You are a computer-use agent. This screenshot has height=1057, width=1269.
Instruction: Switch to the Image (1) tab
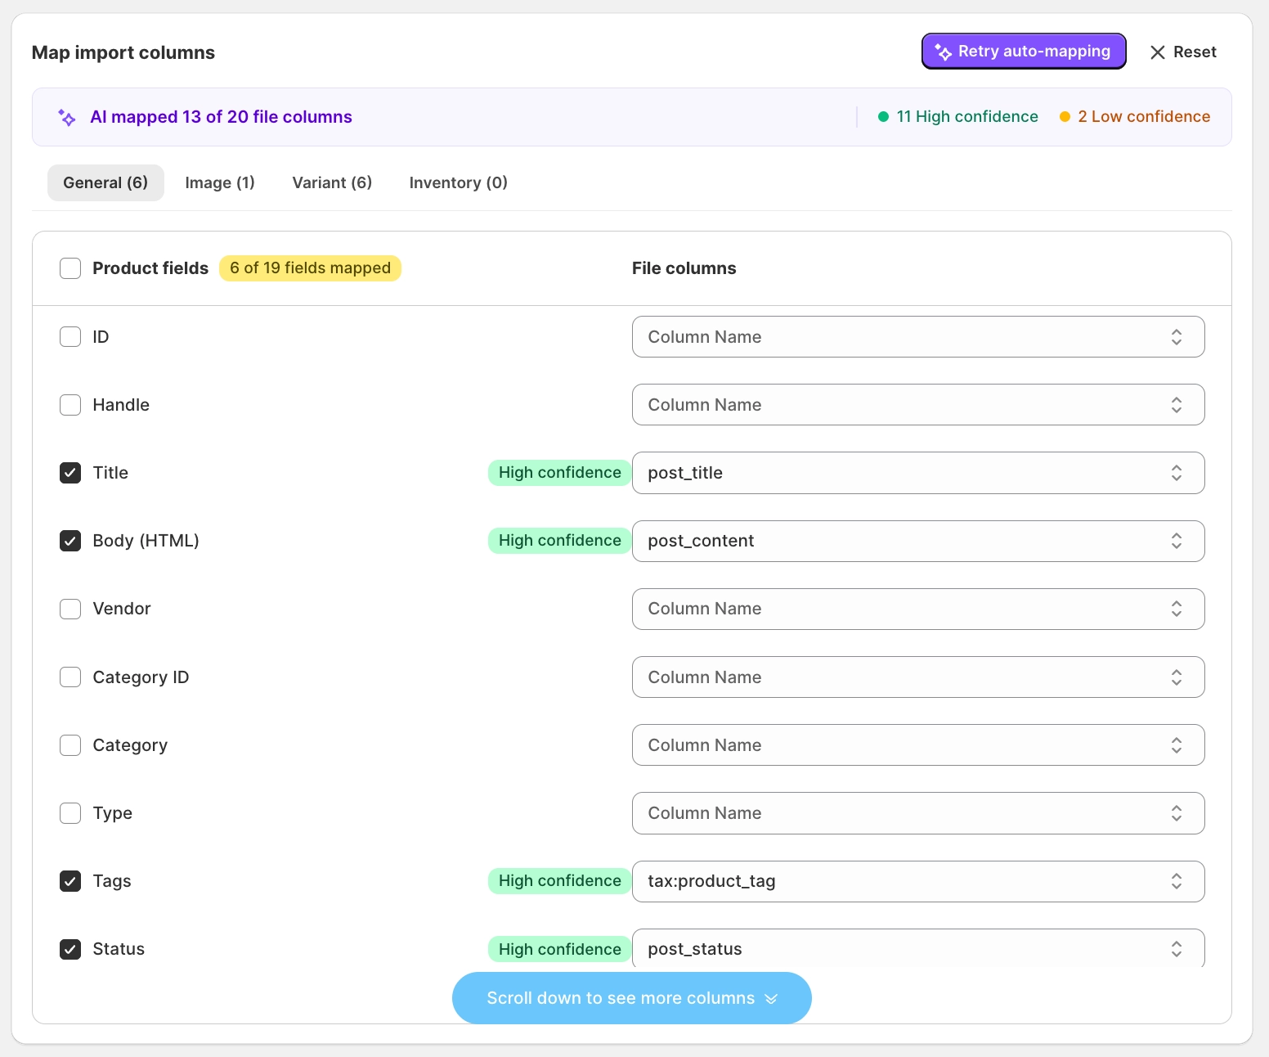pos(220,182)
